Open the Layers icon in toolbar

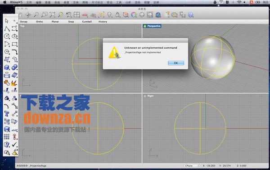click(x=126, y=15)
